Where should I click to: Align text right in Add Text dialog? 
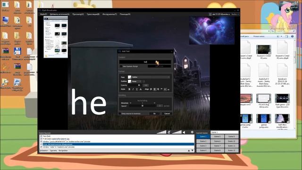point(158,89)
